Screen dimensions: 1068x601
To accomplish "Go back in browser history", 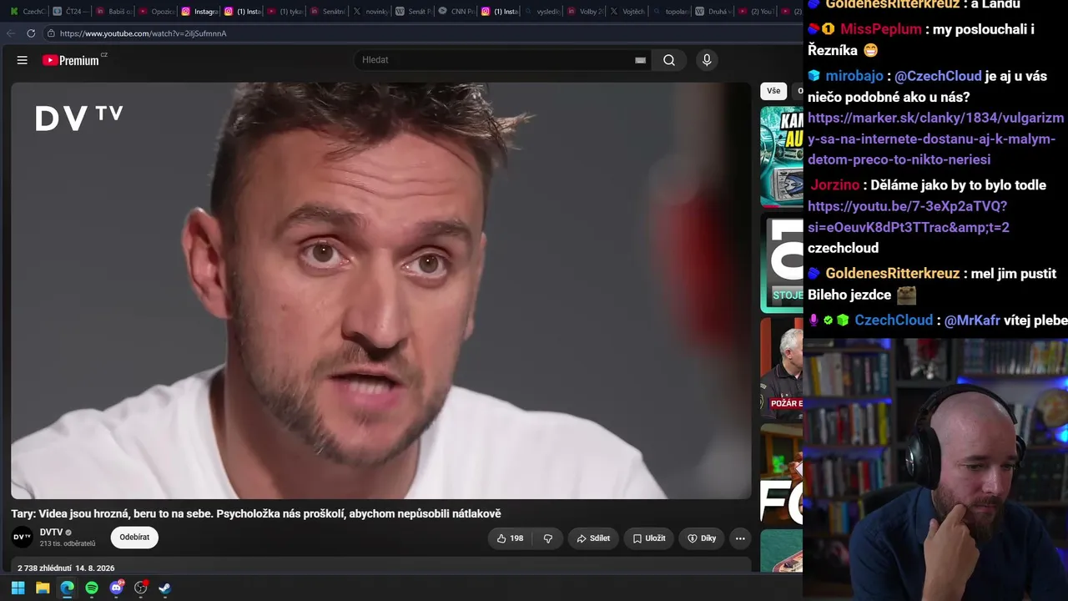I will coord(11,33).
